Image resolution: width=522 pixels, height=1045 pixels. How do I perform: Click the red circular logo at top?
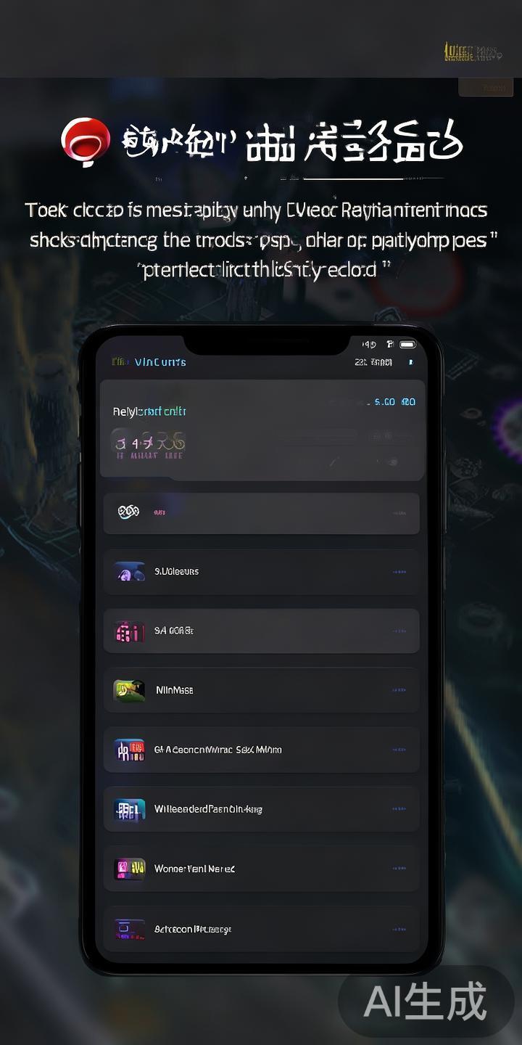[86, 142]
